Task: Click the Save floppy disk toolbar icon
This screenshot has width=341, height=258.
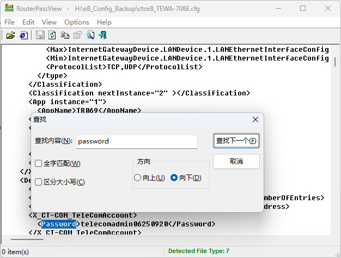Action: click(x=40, y=35)
